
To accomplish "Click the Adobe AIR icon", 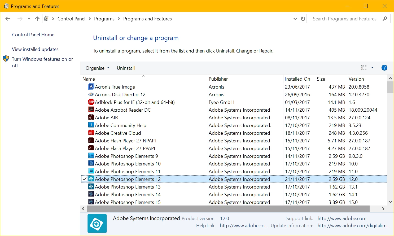I will pos(91,117).
